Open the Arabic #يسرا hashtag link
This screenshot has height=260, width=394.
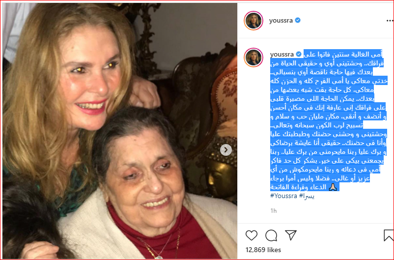coord(307,196)
